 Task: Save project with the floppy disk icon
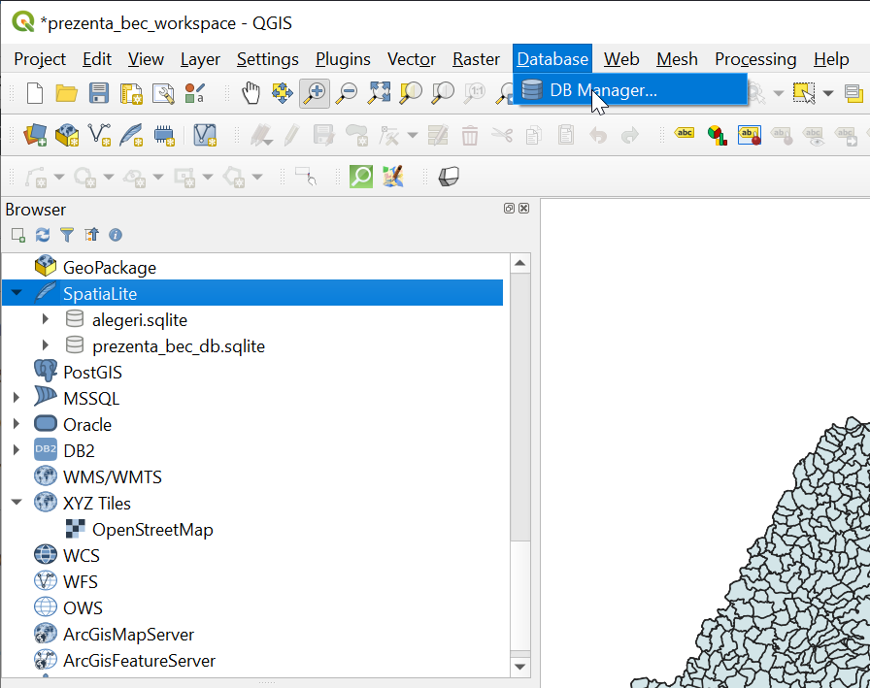point(99,92)
